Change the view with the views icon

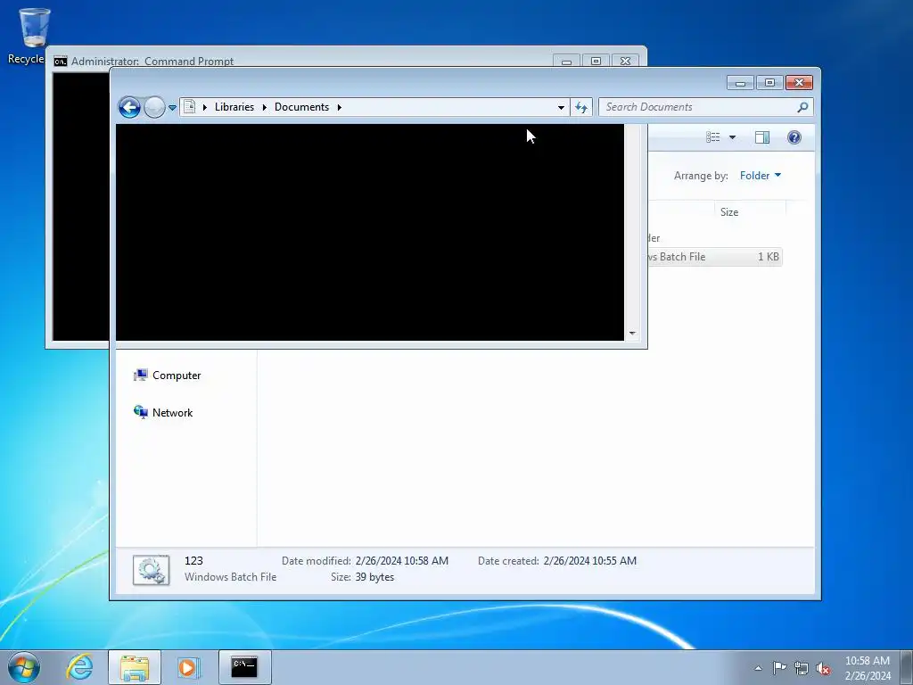tap(712, 137)
